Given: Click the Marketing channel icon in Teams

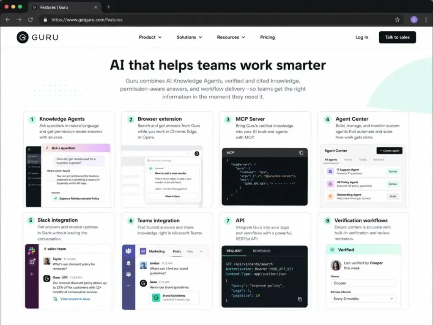Looking at the screenshot, I should (x=143, y=251).
